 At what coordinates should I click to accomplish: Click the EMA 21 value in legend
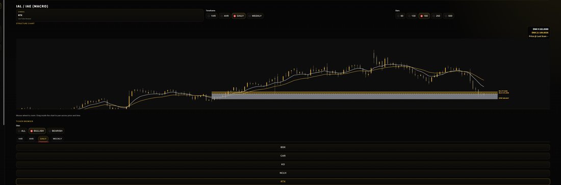pyautogui.click(x=540, y=33)
